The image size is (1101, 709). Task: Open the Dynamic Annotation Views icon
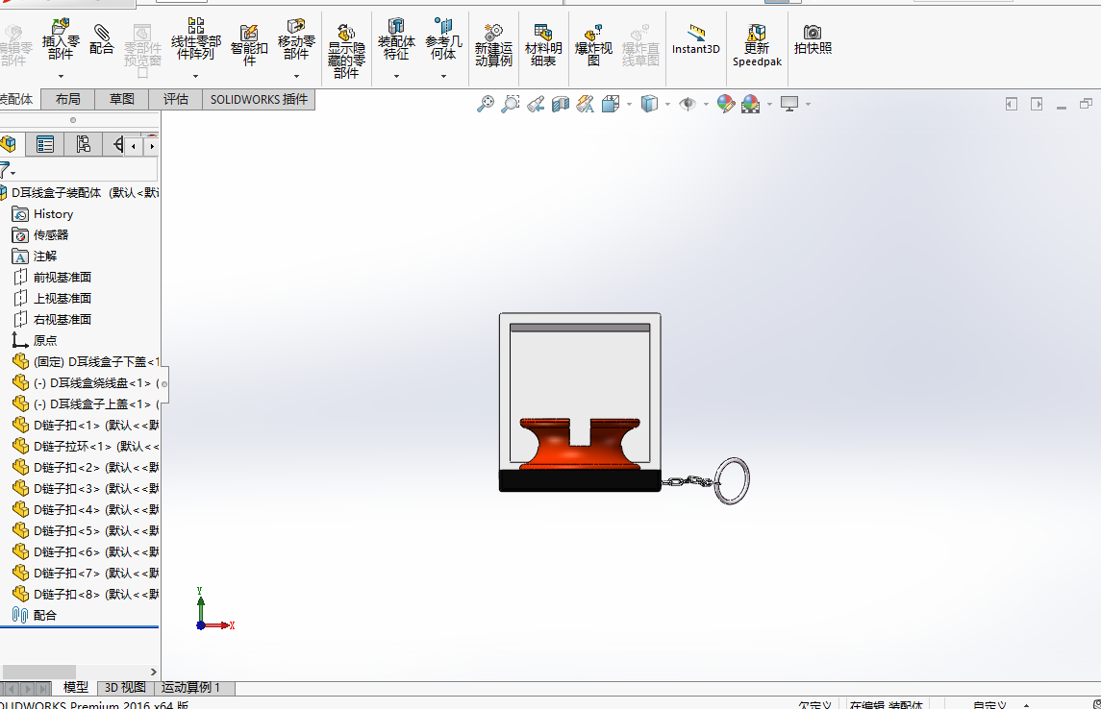[585, 105]
